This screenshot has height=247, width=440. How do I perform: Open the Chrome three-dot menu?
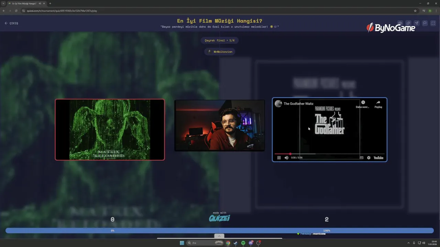tap(436, 11)
